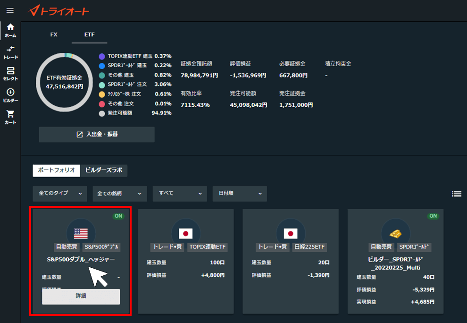The height and width of the screenshot is (323, 467).
Task: Switch to FX tab
Action: pos(54,34)
